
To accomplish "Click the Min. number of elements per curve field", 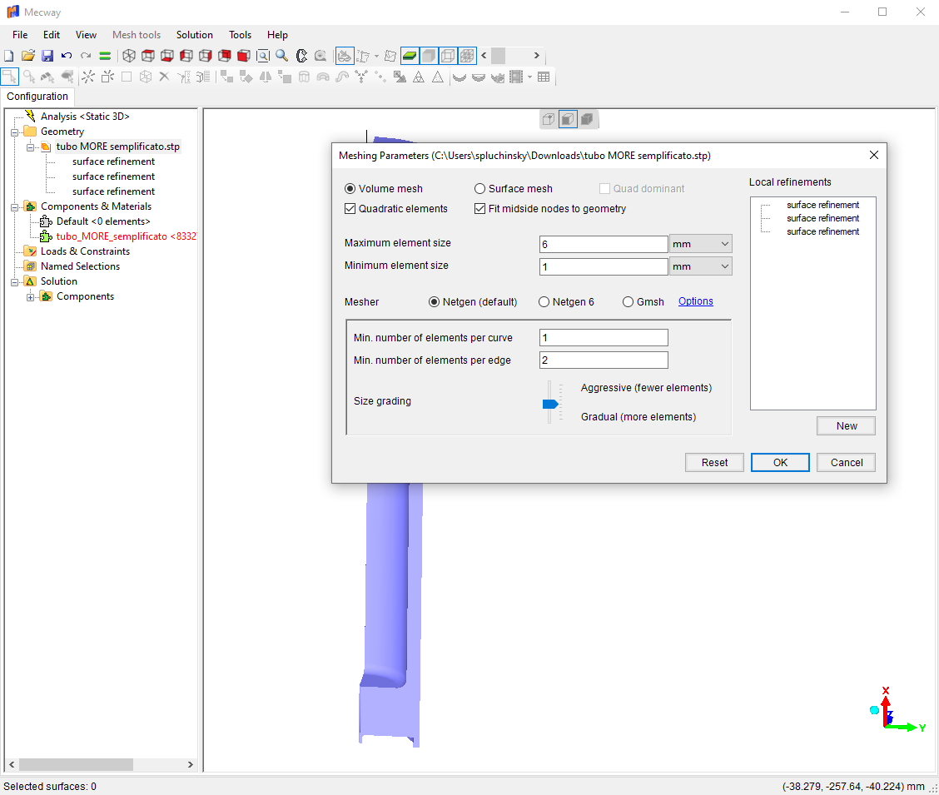I will (x=604, y=338).
